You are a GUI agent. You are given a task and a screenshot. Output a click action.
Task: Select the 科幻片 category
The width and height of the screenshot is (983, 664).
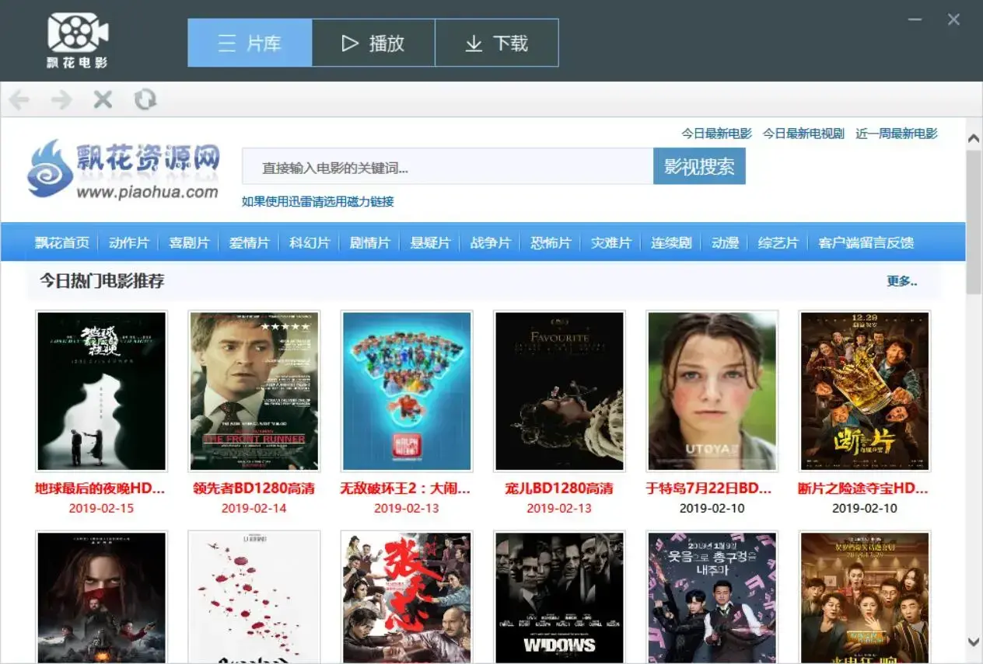[x=310, y=243]
